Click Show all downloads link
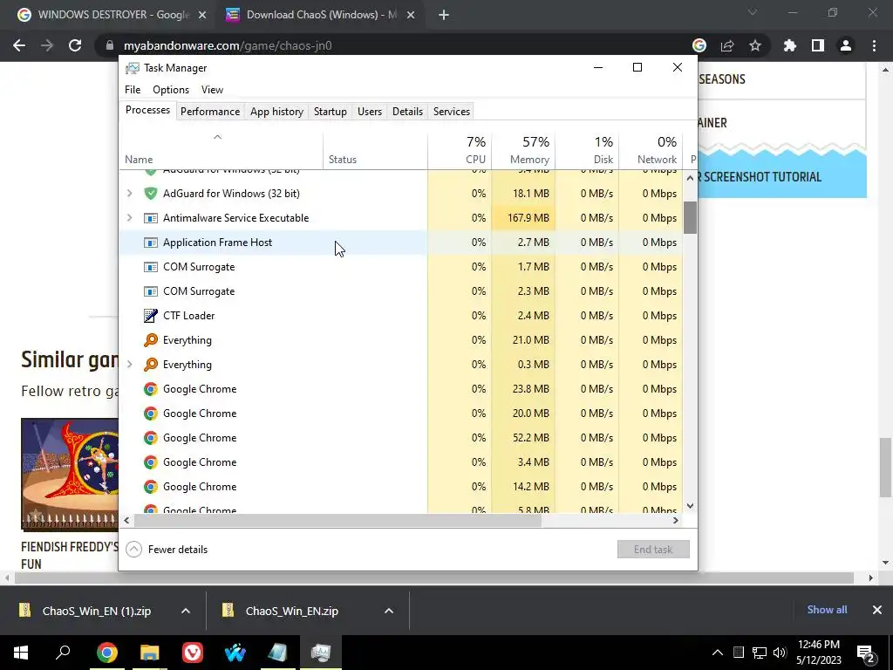 point(827,610)
